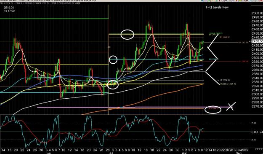Click the 2380.00 price axis label
The image size is (263, 154).
click(x=257, y=62)
